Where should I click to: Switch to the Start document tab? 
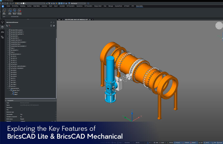point(59,20)
